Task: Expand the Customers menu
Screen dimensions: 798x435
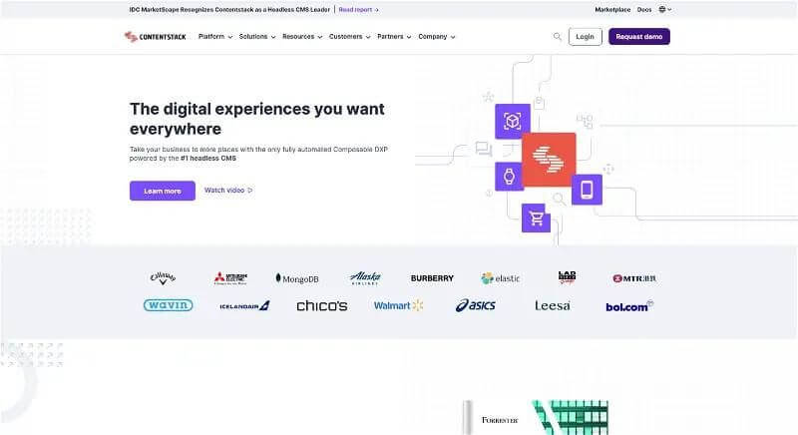Action: coord(349,37)
